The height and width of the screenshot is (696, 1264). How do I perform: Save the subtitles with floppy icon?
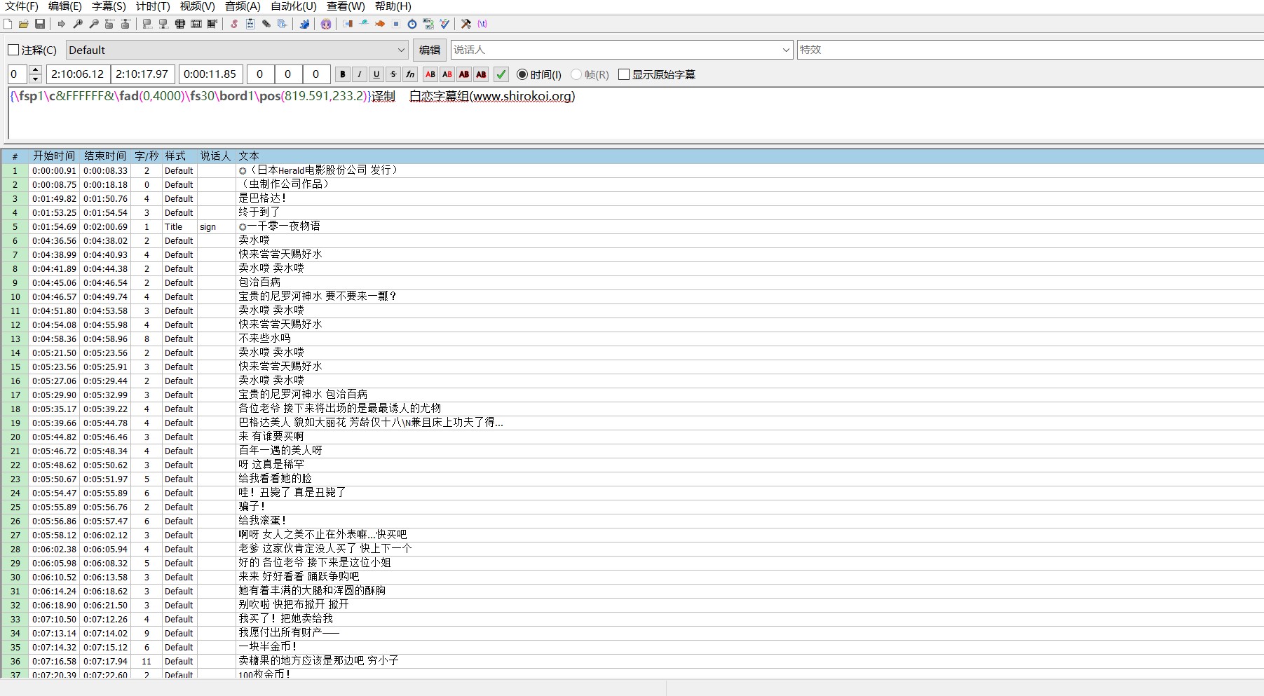click(x=40, y=24)
